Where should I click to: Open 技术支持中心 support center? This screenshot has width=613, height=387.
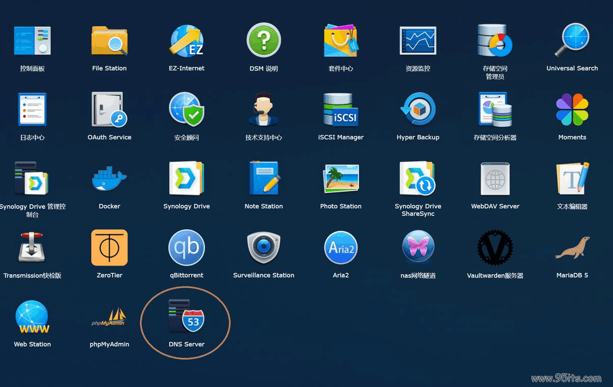[264, 110]
